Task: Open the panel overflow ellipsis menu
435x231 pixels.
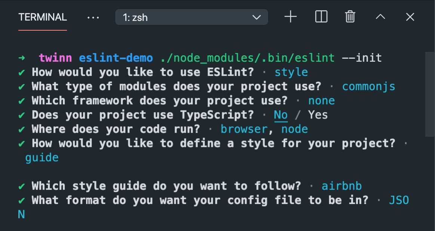Action: [x=93, y=18]
